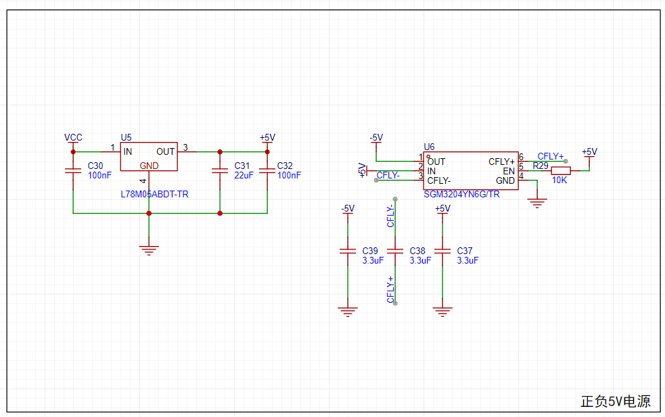Image resolution: width=665 pixels, height=417 pixels.
Task: Click the VCC power label
Action: (x=73, y=137)
